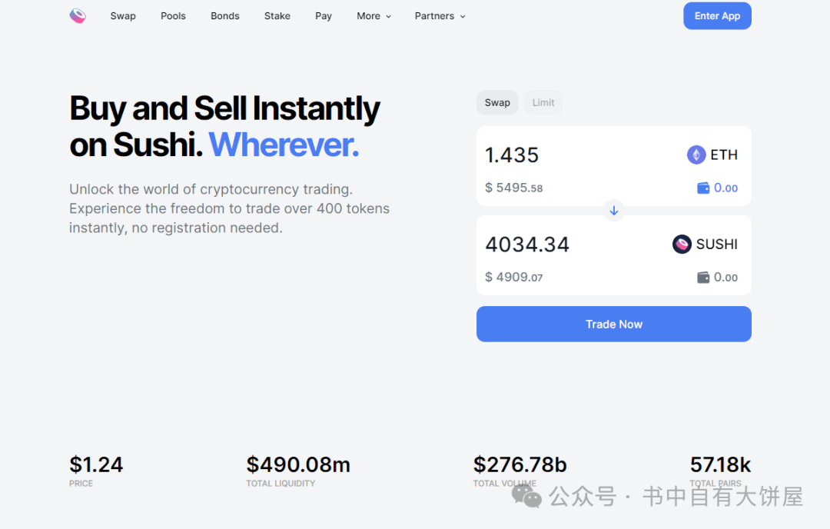The width and height of the screenshot is (830, 529).
Task: Click the Enter App button
Action: coord(717,16)
